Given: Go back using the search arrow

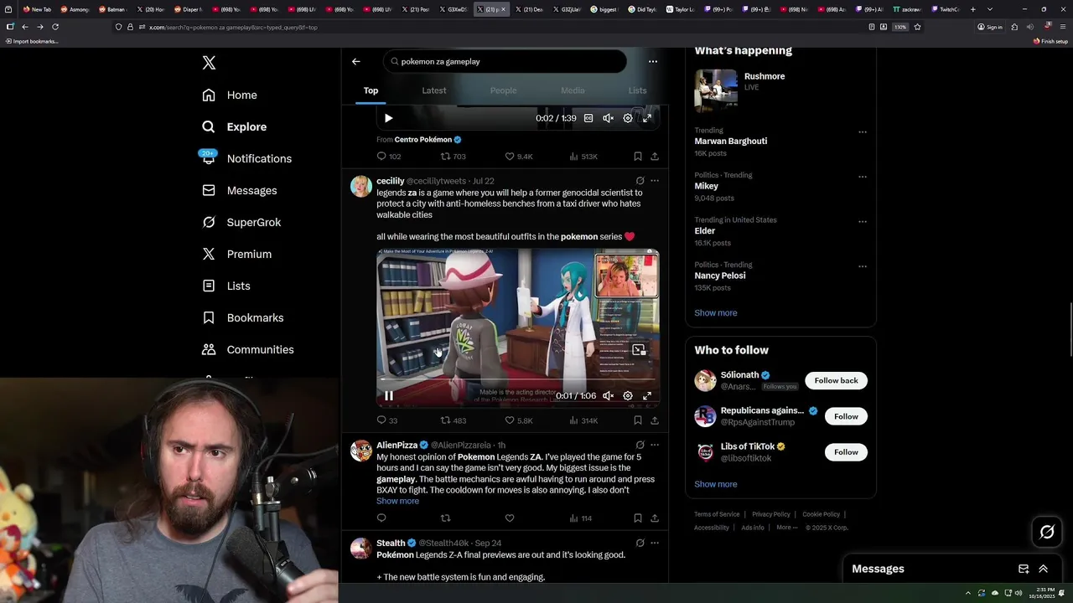Looking at the screenshot, I should click(x=356, y=61).
